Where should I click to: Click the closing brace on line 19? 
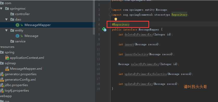pyautogui.click(x=112, y=89)
